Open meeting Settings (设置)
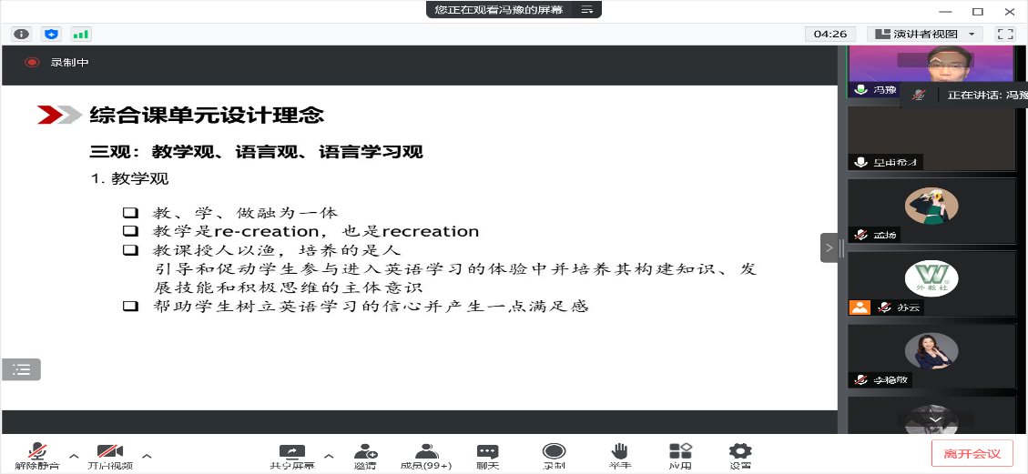 click(x=740, y=456)
